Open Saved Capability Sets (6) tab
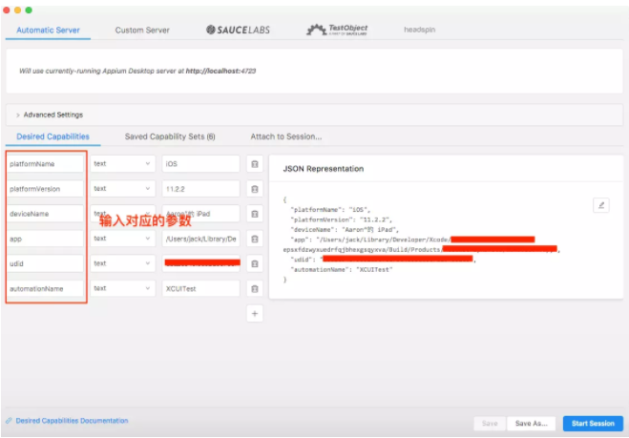The width and height of the screenshot is (629, 438). 170,136
